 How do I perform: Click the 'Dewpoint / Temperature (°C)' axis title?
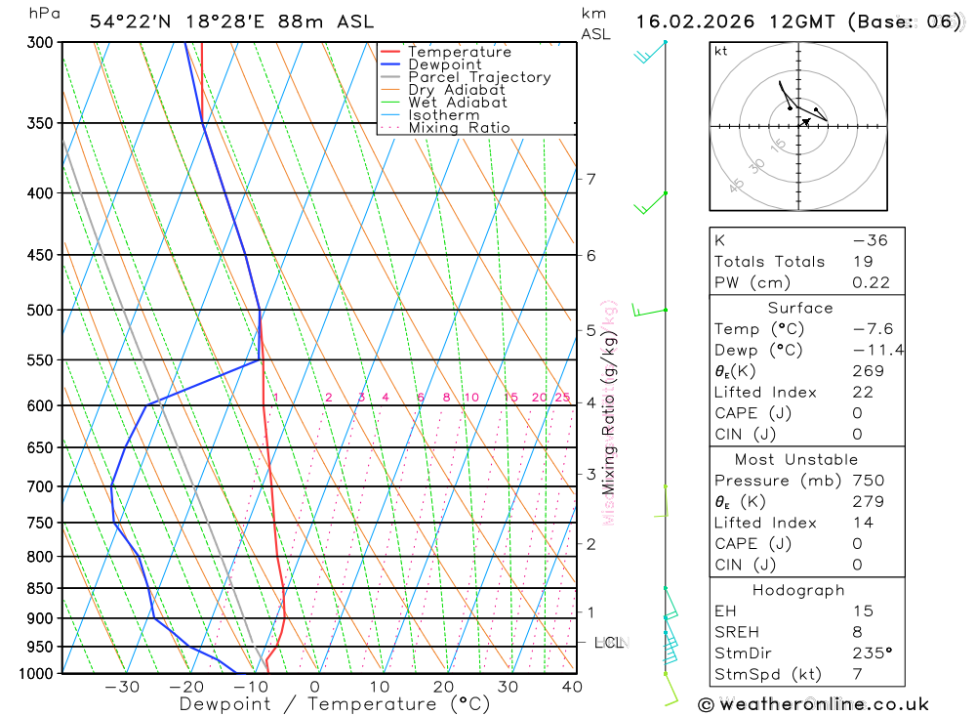click(334, 704)
